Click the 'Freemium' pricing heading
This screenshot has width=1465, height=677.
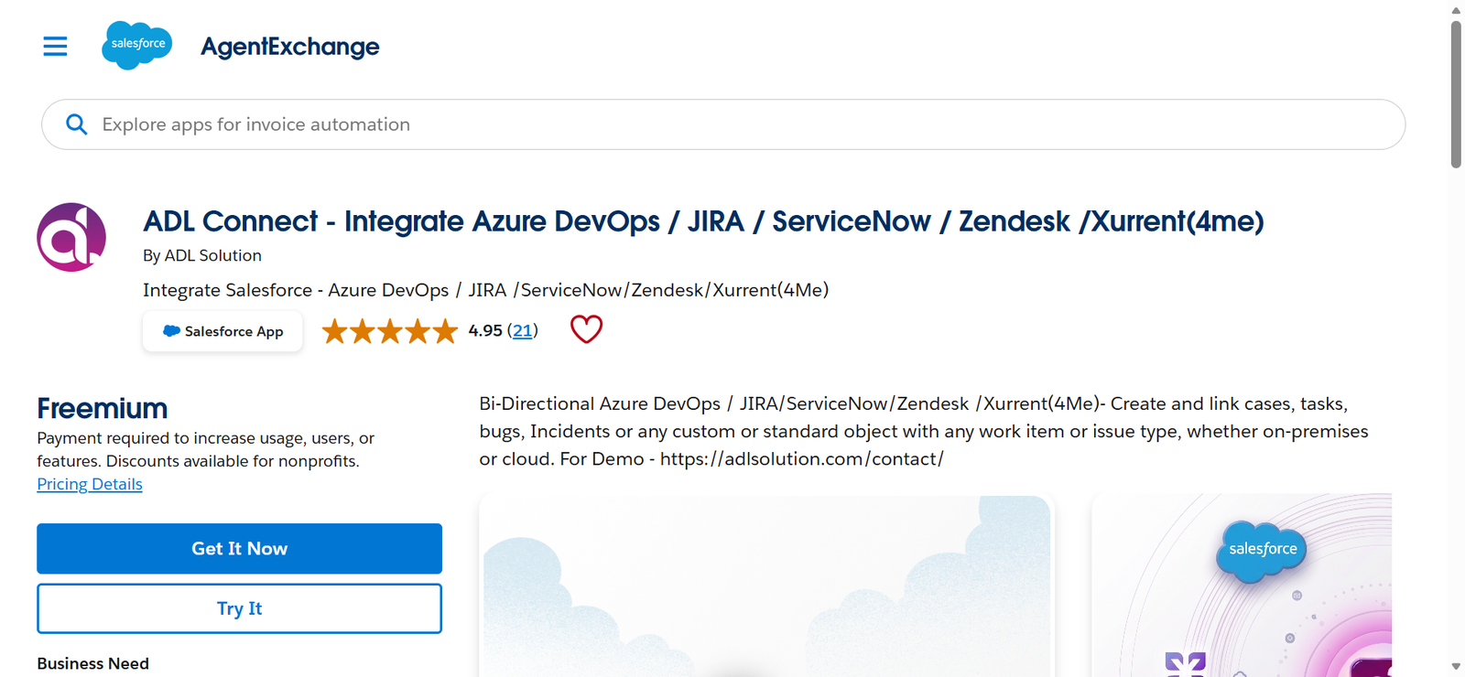point(103,408)
